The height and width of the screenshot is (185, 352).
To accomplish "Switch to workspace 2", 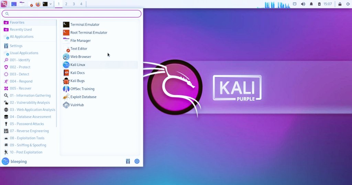I will [66, 4].
